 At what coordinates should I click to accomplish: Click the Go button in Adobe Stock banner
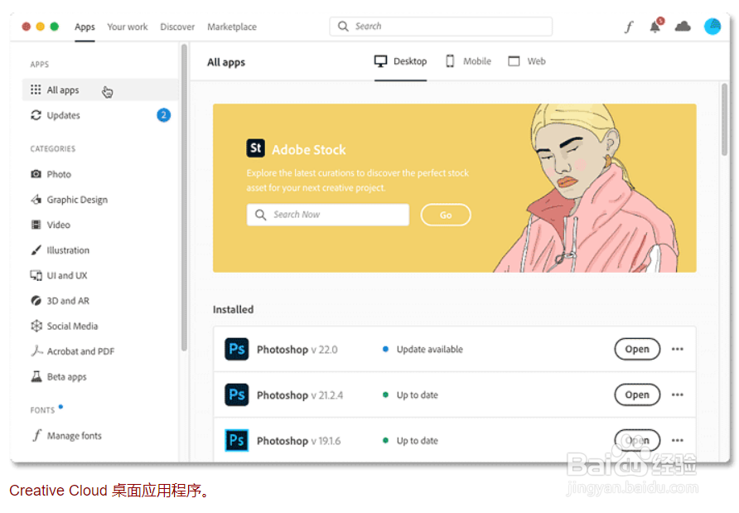click(x=446, y=215)
